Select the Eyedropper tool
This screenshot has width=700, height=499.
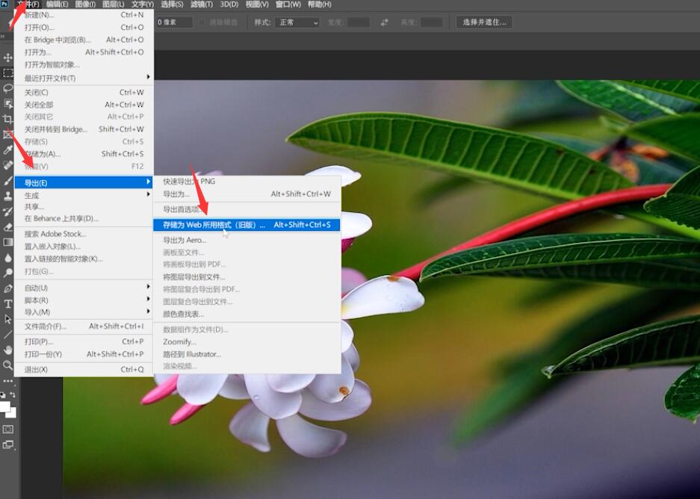[x=7, y=149]
